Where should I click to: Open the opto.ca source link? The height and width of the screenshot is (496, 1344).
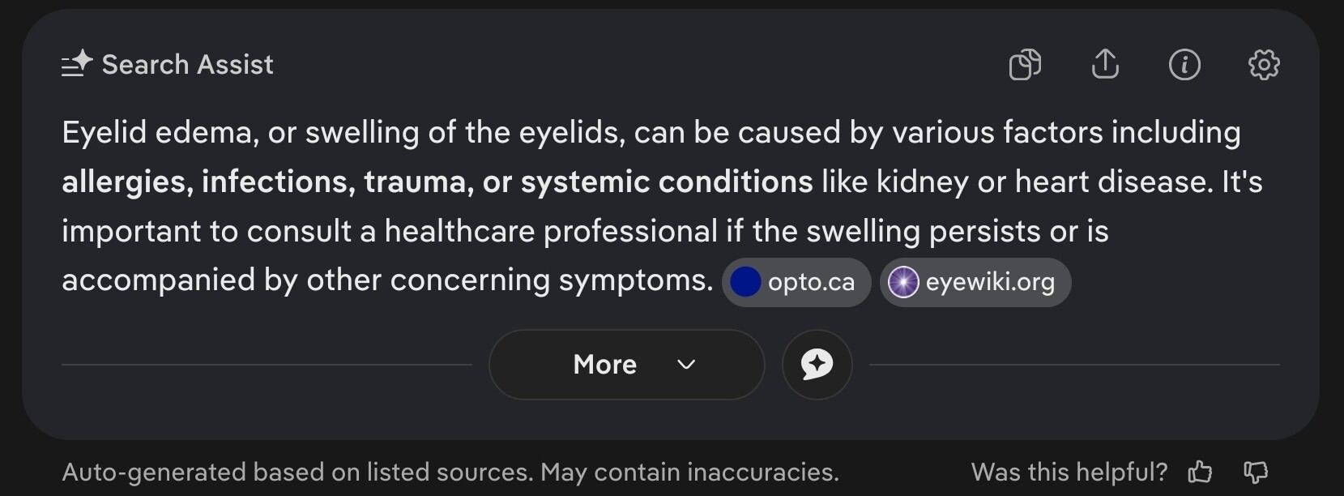tap(796, 282)
